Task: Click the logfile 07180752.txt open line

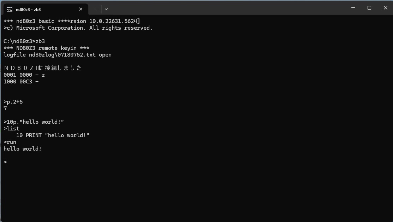Action: pos(58,55)
